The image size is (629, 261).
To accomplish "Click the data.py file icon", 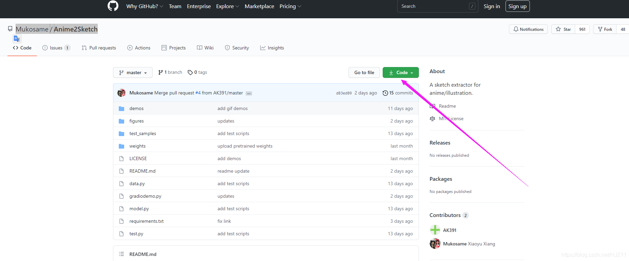I will 121,183.
